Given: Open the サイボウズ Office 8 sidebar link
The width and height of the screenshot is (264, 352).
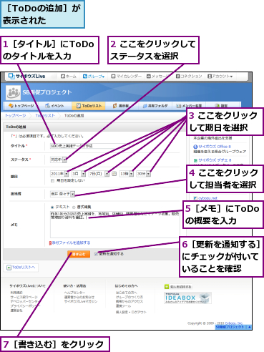Looking at the screenshot, I should [x=215, y=147].
